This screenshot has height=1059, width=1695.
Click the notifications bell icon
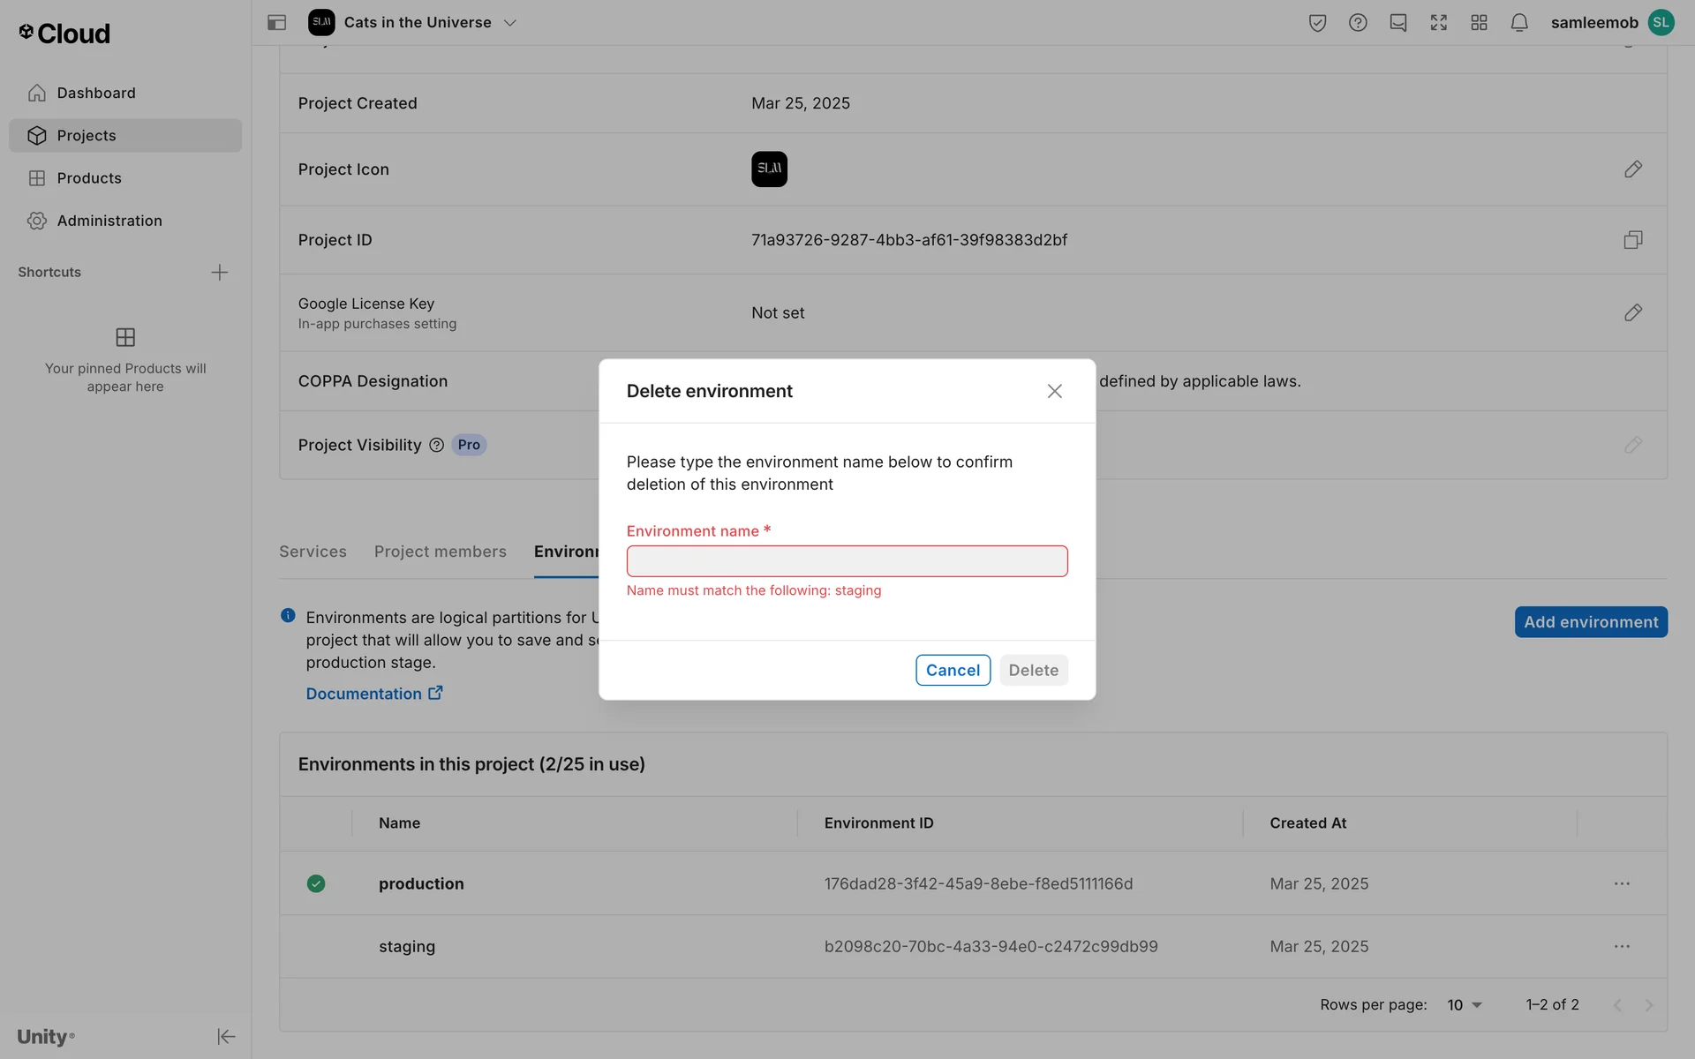tap(1518, 23)
